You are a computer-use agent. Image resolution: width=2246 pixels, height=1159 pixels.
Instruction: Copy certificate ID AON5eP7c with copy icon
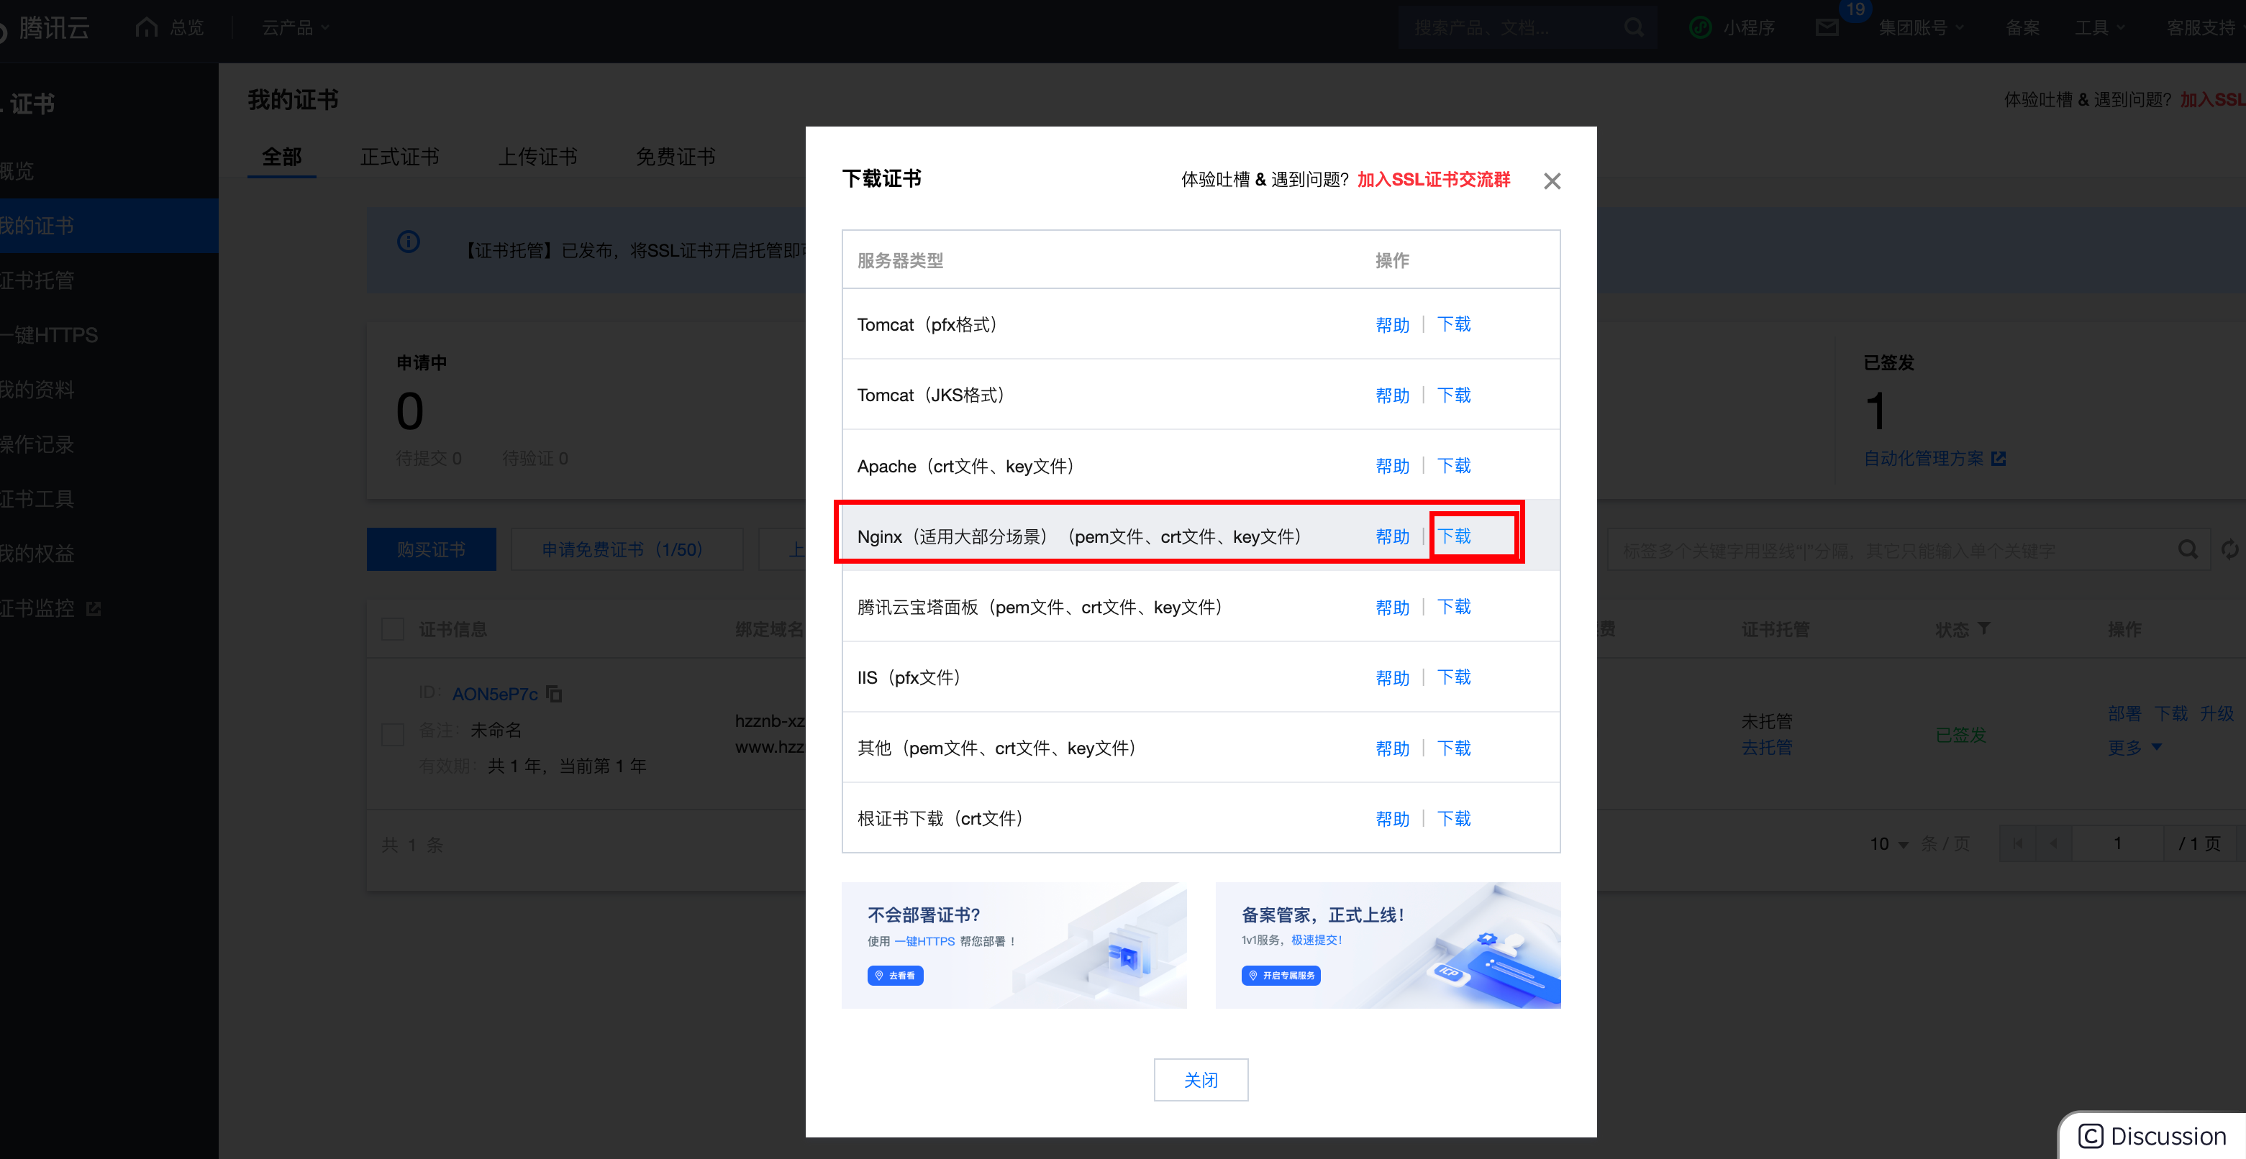tap(555, 694)
